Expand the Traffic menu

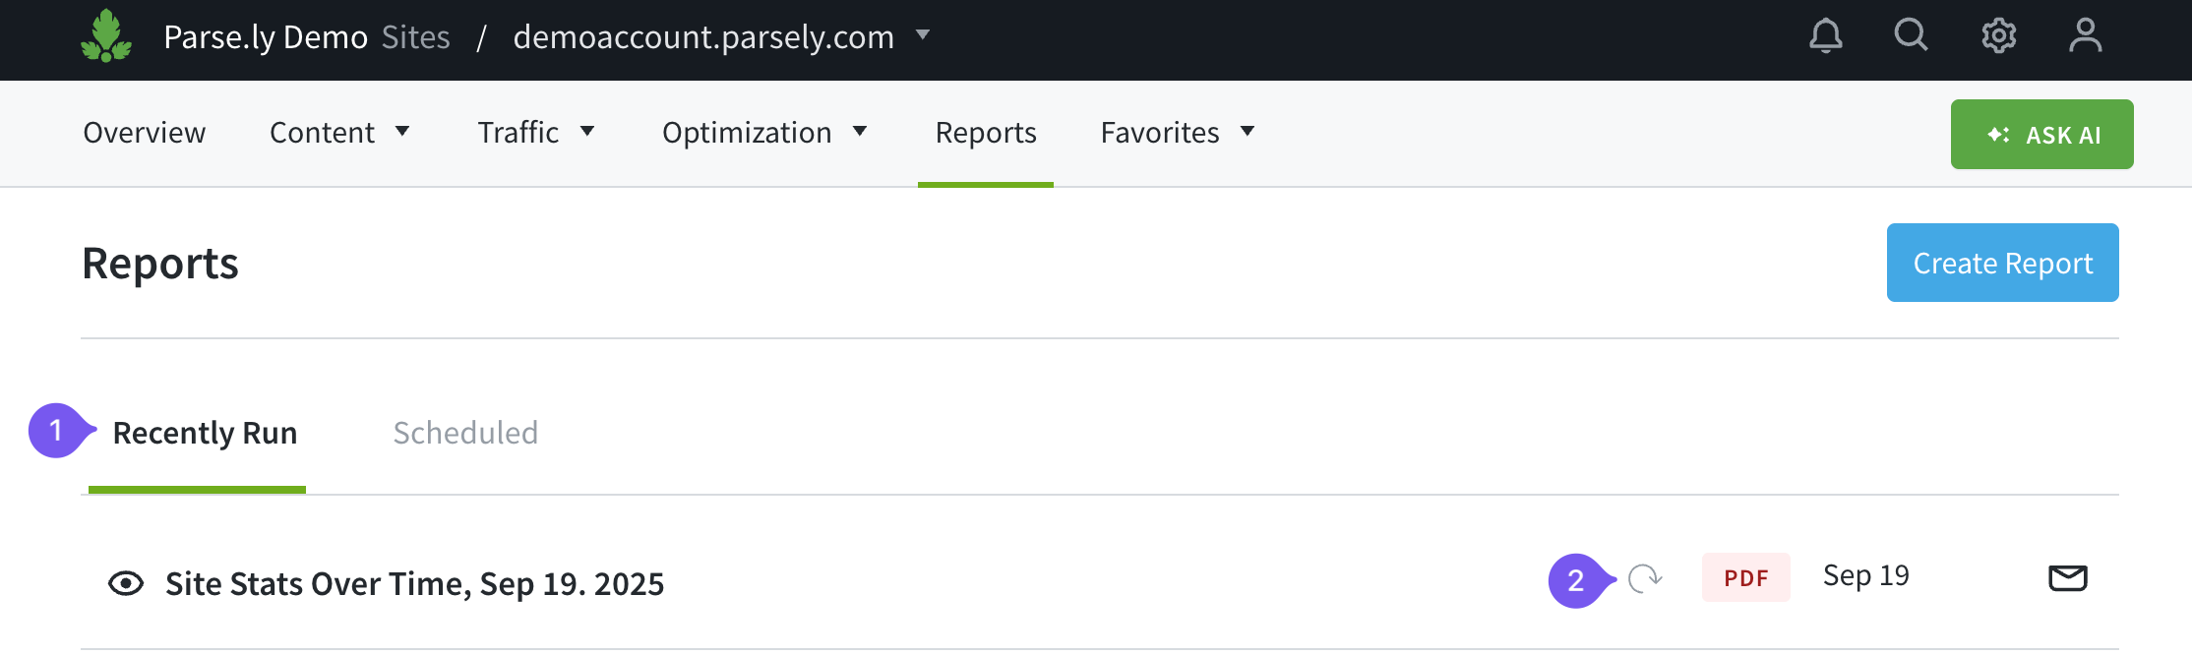(536, 133)
